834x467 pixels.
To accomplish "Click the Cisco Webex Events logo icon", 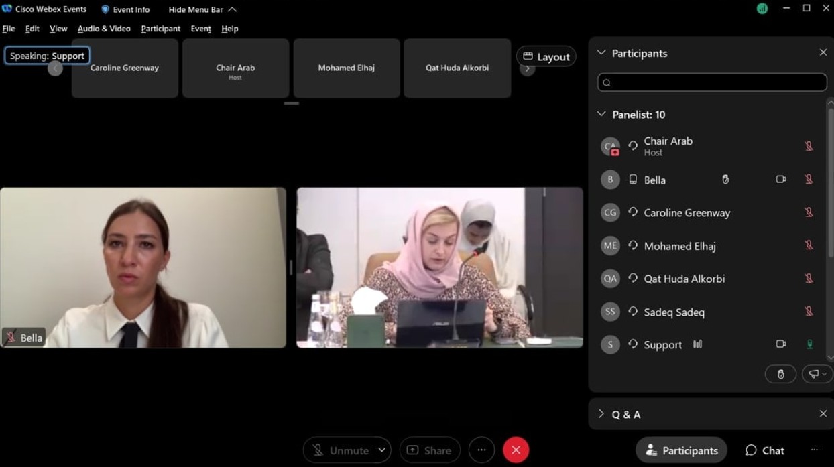I will click(x=7, y=9).
